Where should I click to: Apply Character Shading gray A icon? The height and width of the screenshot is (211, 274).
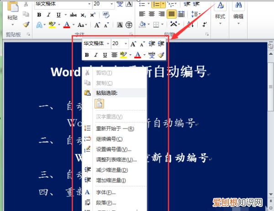point(120,25)
